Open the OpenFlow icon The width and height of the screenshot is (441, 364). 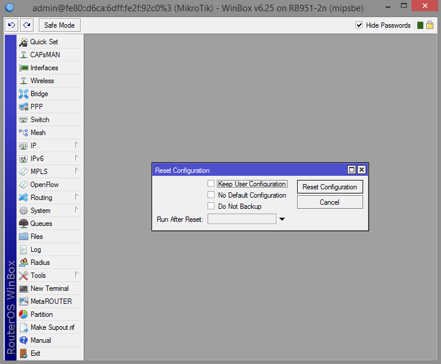point(24,185)
